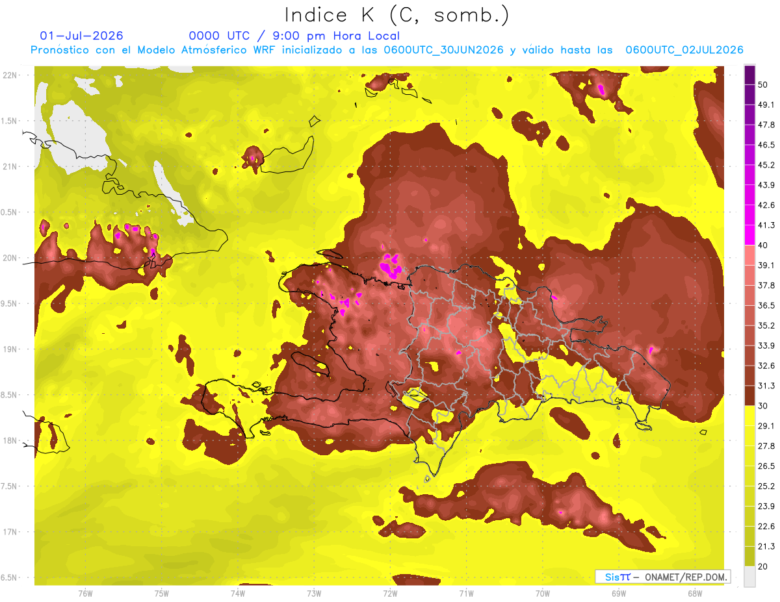Viewport: 780px width, 602px height.
Task: Click the colorbar value '47.8'
Action: tap(766, 125)
